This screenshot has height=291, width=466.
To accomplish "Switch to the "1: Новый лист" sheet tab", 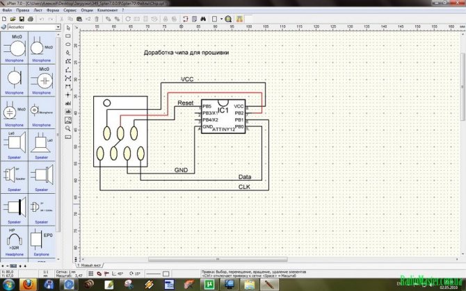I will (88, 265).
